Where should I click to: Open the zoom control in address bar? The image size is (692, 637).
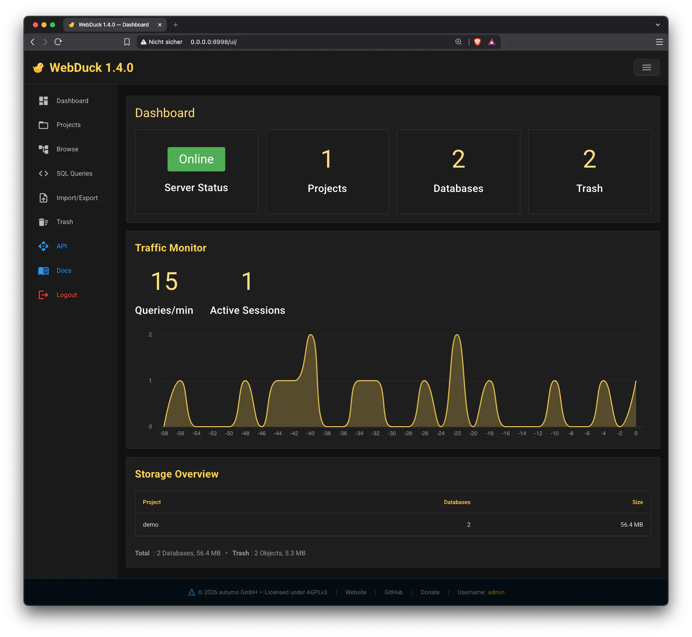pyautogui.click(x=458, y=42)
